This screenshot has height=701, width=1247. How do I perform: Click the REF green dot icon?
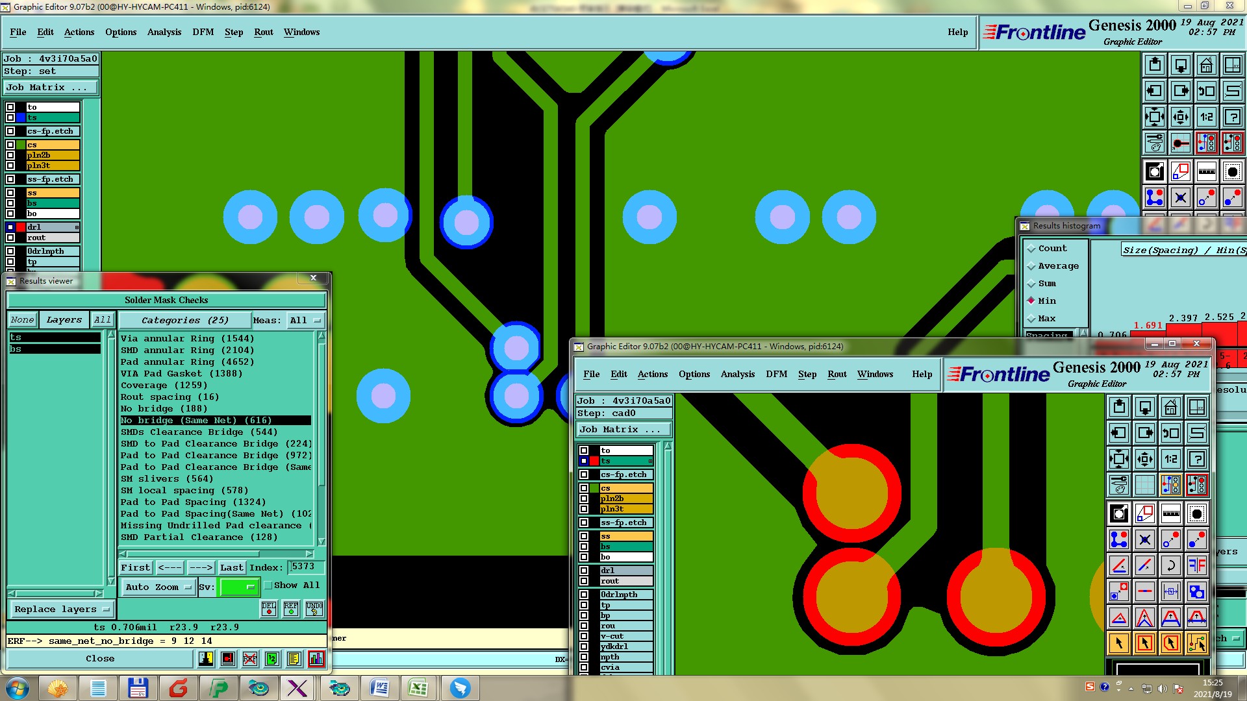tap(291, 608)
